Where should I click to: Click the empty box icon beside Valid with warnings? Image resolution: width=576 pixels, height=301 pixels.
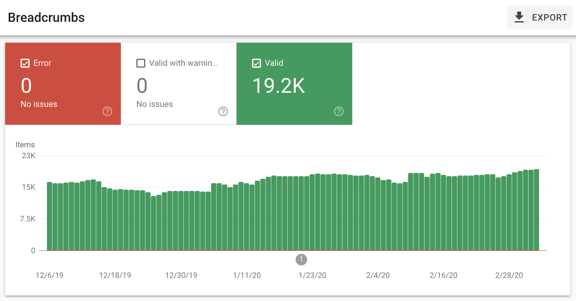140,63
